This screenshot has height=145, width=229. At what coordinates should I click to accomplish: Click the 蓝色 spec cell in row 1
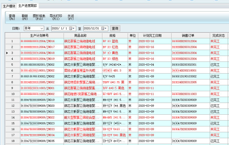115,41
